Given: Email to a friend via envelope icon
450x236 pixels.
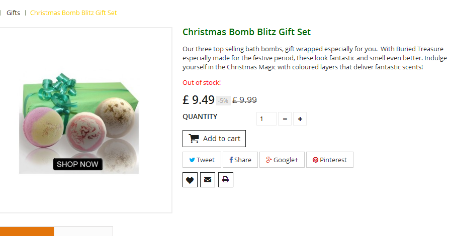Looking at the screenshot, I should point(208,180).
